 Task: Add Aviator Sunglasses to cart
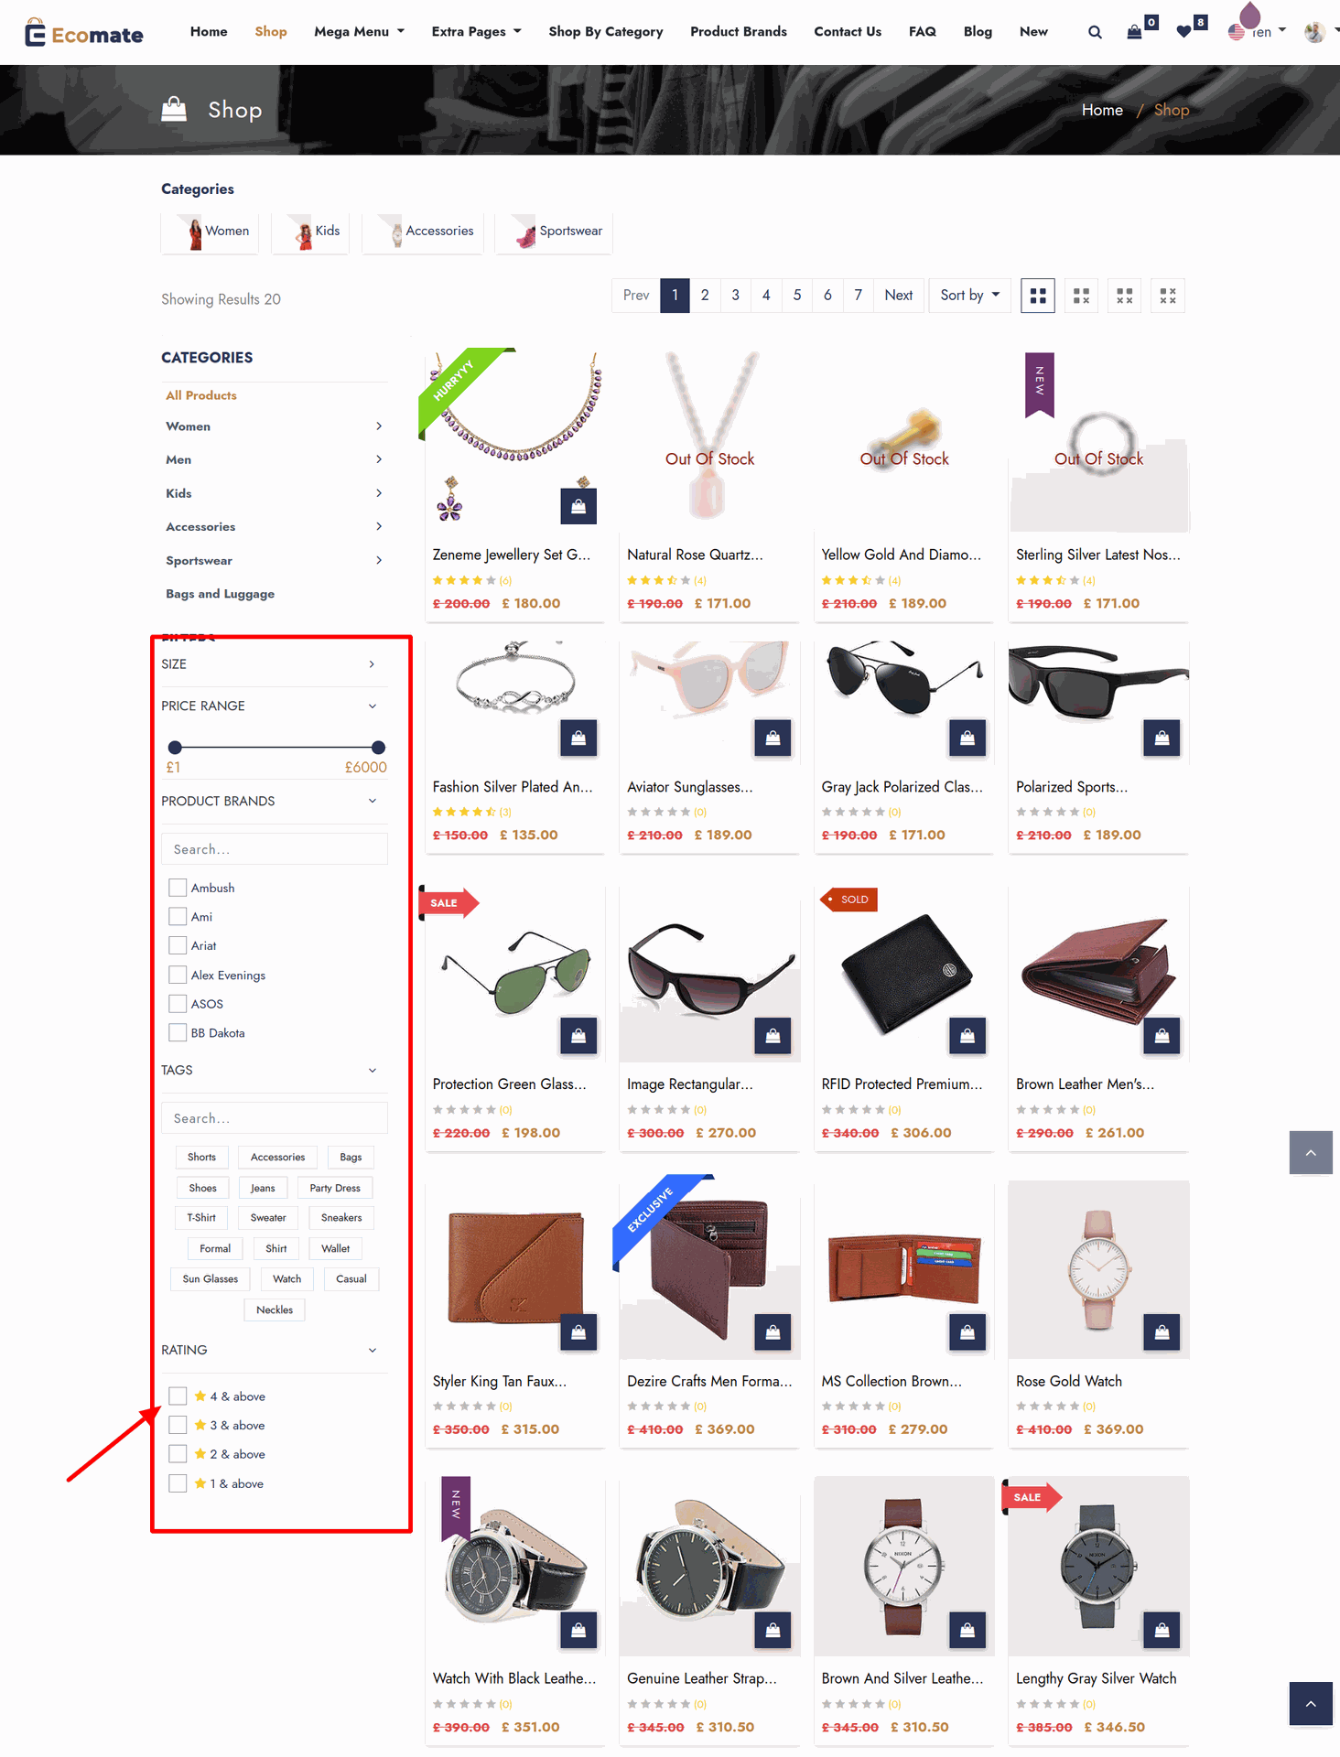point(773,738)
